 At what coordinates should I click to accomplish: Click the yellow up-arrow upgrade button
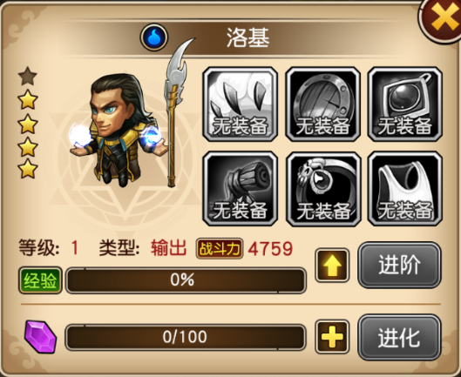pos(332,266)
